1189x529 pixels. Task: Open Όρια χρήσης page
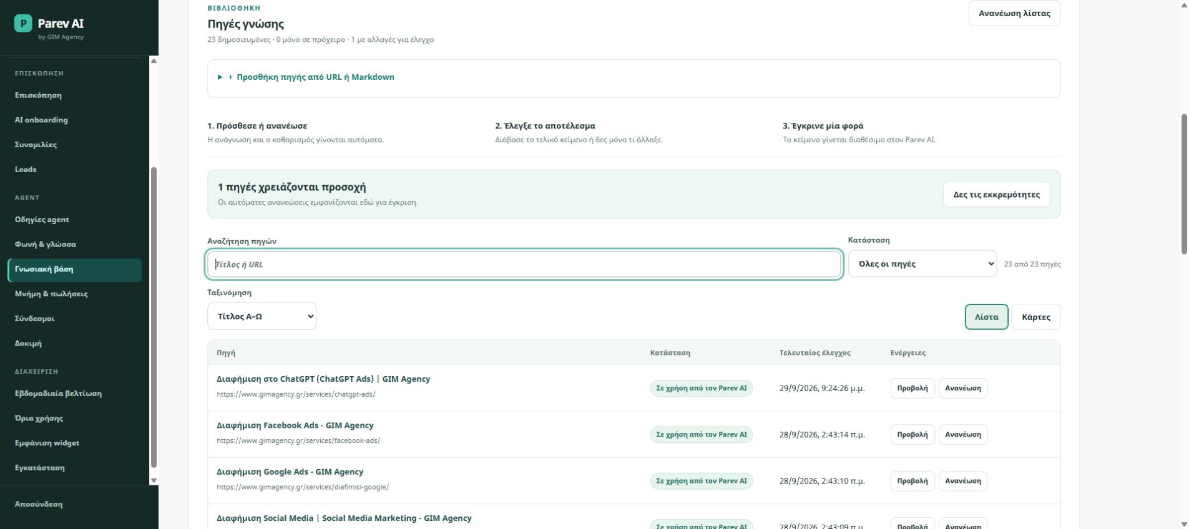[39, 418]
